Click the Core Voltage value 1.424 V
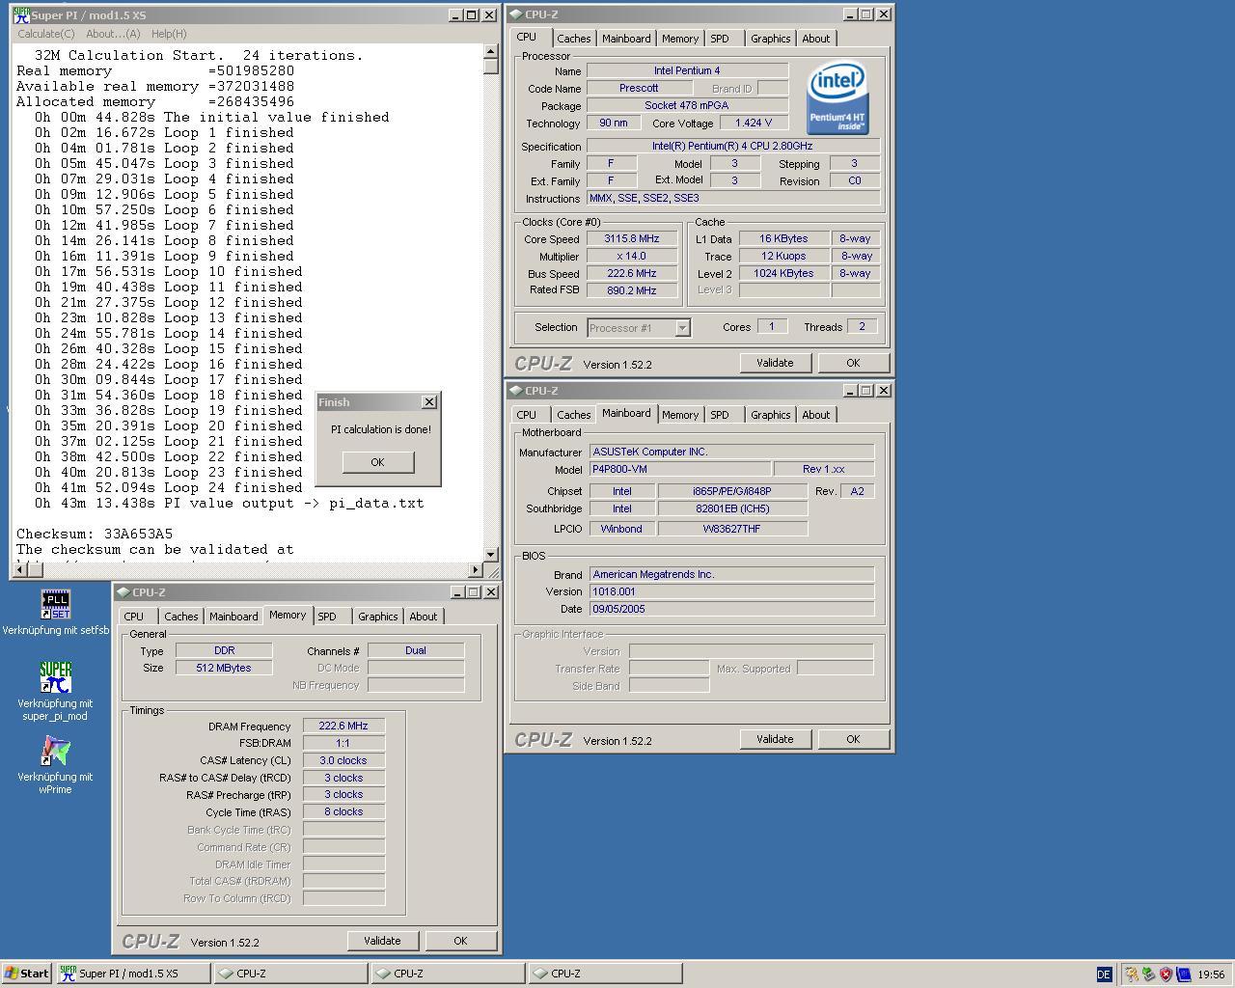 point(753,123)
